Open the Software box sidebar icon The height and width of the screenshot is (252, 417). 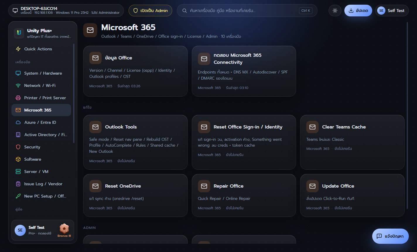point(18,159)
